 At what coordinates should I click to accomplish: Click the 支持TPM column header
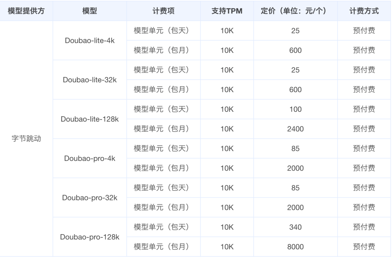point(227,11)
